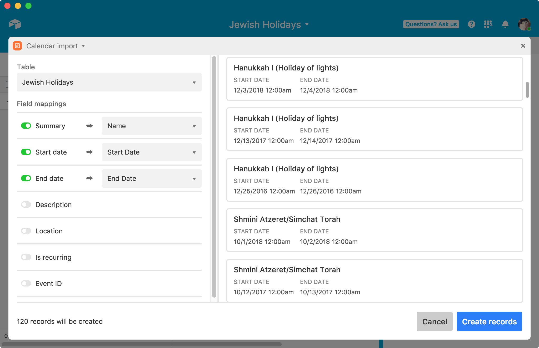Expand the Calendar import title menu
539x348 pixels.
click(x=56, y=46)
